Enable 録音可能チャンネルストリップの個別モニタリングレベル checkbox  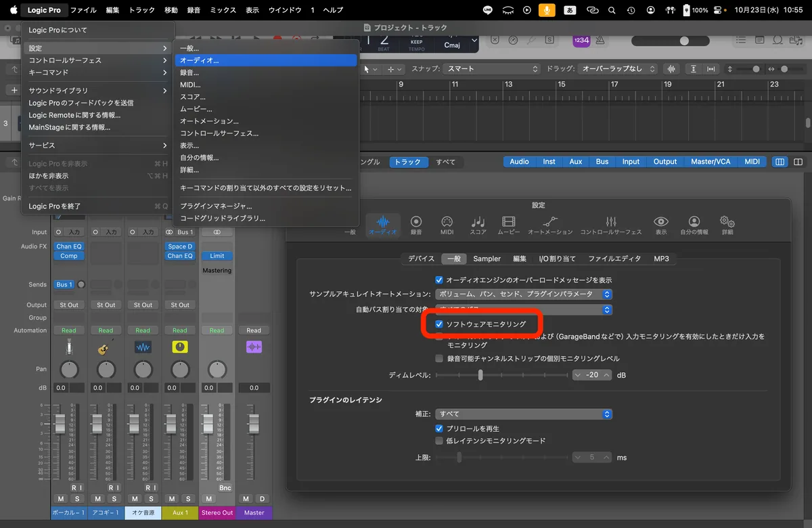(439, 358)
